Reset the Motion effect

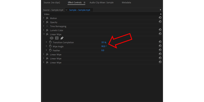(x=160, y=18)
